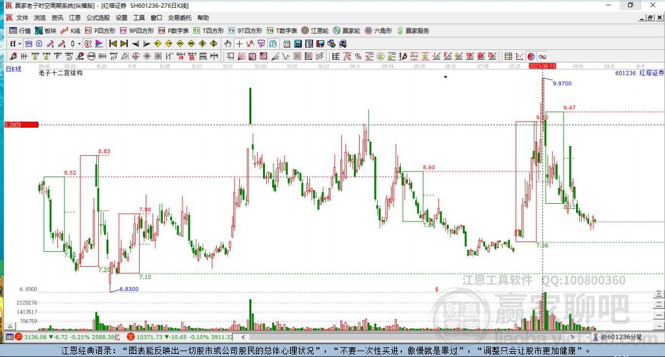Image resolution: width=665 pixels, height=357 pixels.
Task: Open the 行情 market quotes view
Action: [20, 31]
